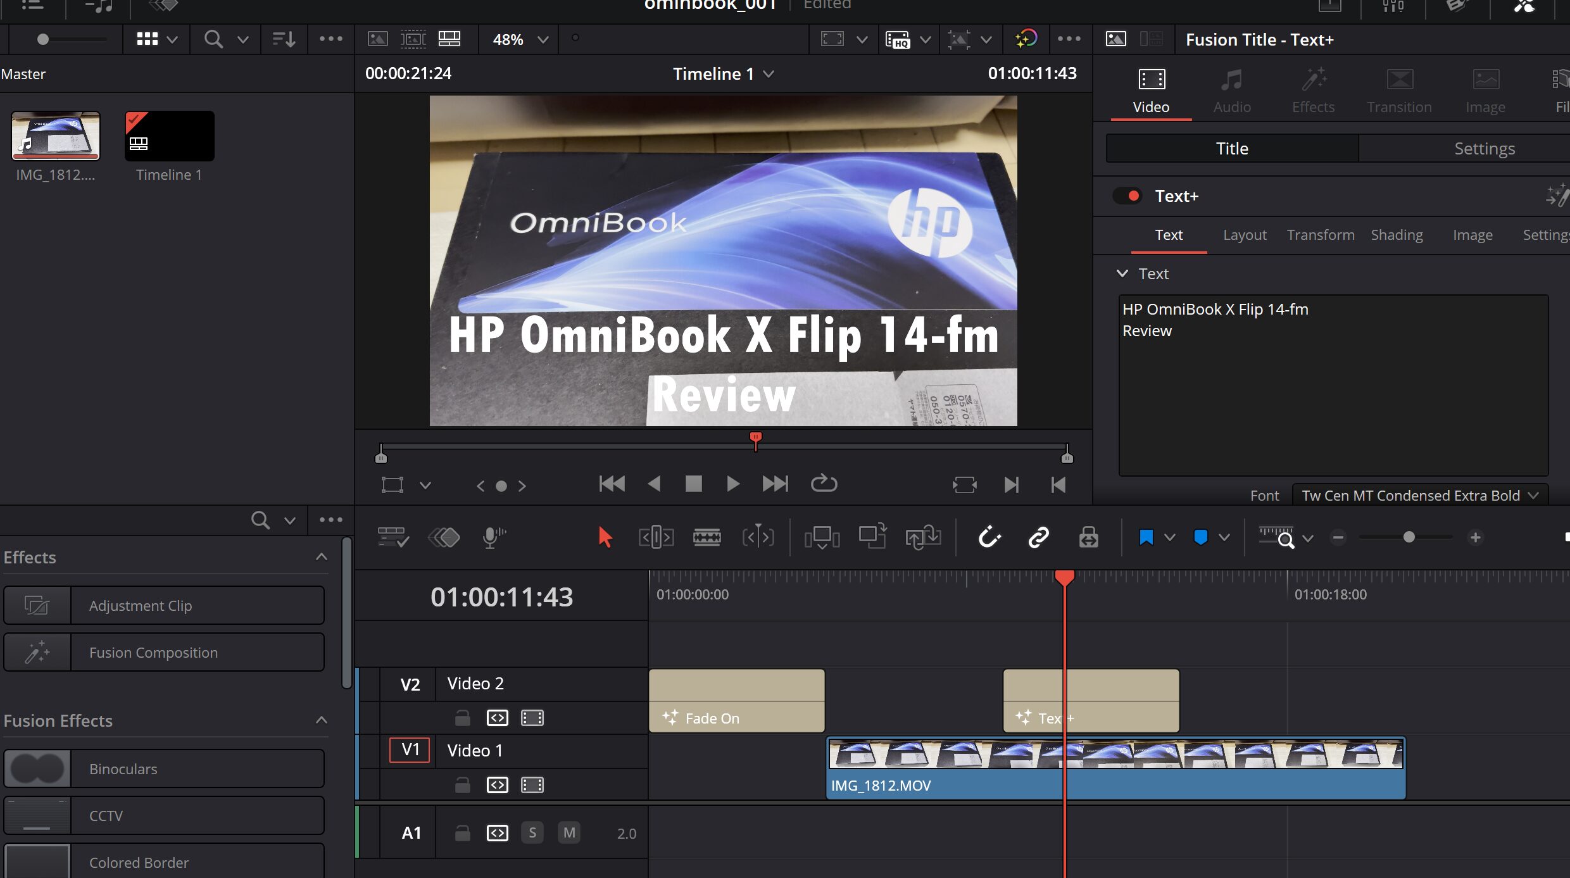Toggle Linked Selection chain icon
The width and height of the screenshot is (1570, 878).
click(x=1038, y=537)
